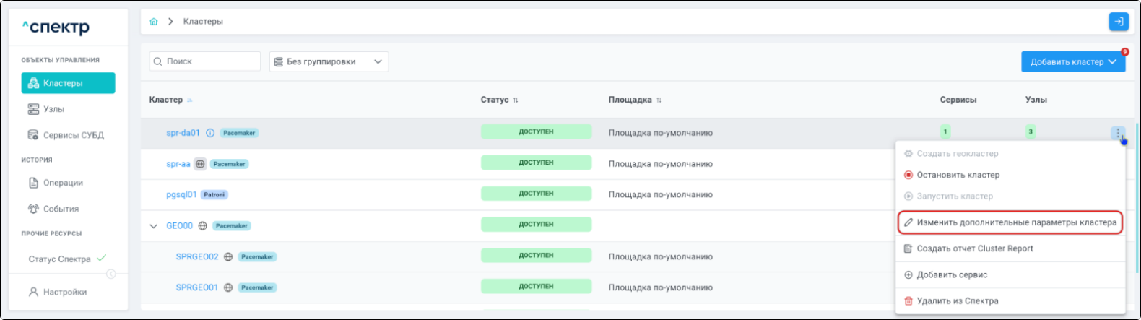Image resolution: width=1141 pixels, height=320 pixels.
Task: Click sort icon in Площадка column header
Action: (659, 100)
